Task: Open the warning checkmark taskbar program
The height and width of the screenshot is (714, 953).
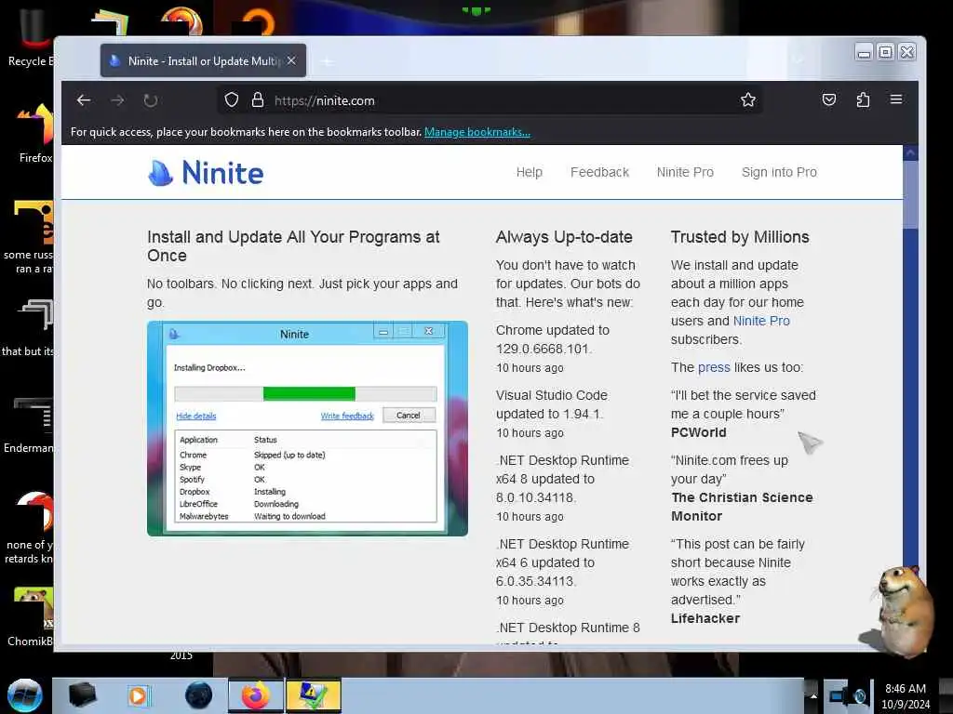Action: click(x=313, y=695)
